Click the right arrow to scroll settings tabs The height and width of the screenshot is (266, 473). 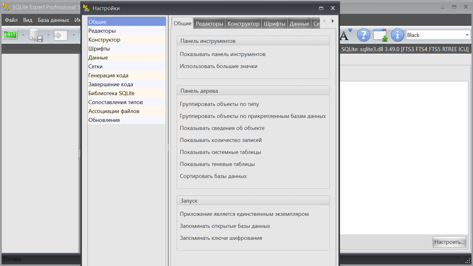(333, 21)
